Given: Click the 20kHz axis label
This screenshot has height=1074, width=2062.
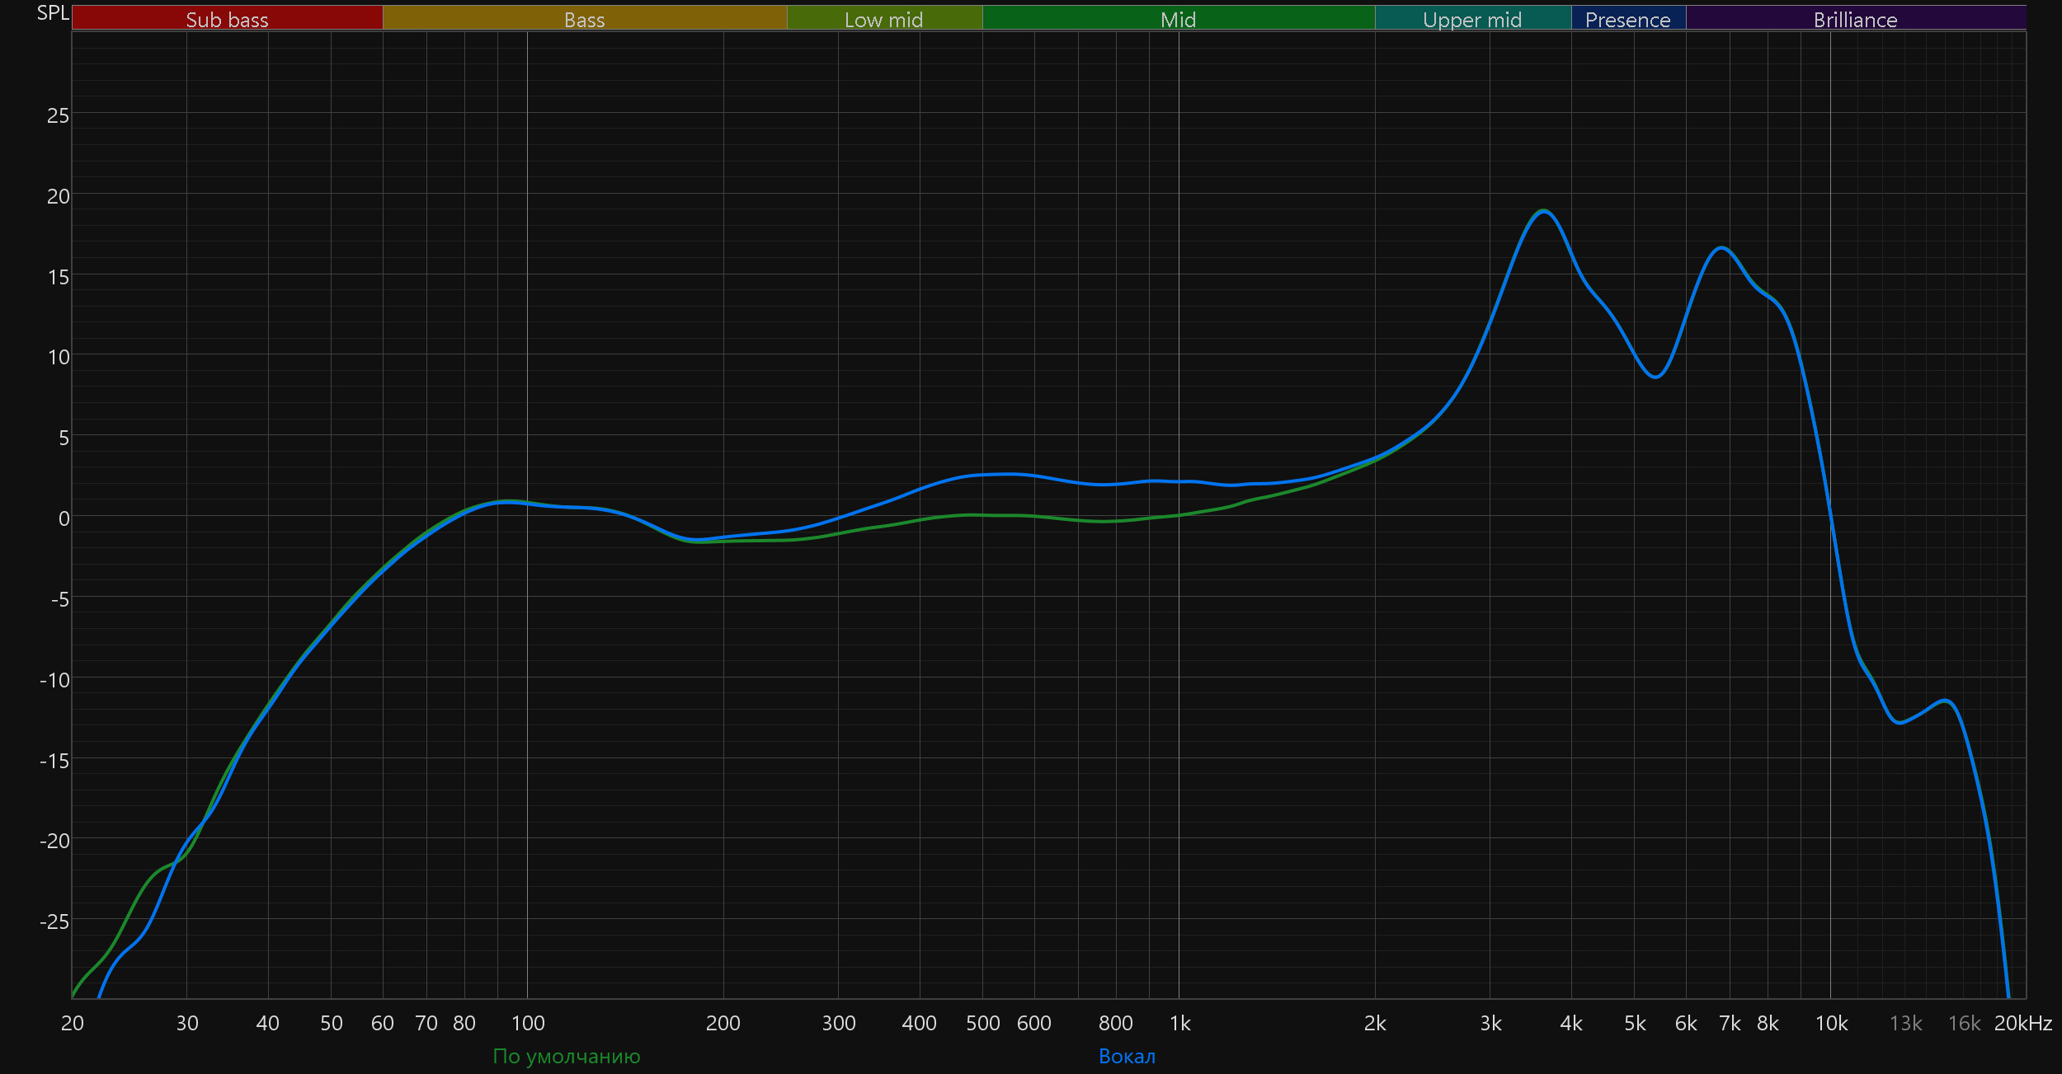Looking at the screenshot, I should 2022,1023.
